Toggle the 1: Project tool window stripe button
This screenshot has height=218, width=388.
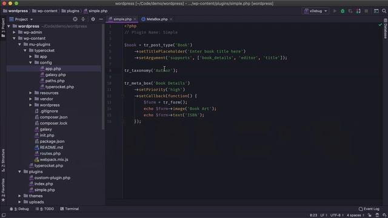3,28
